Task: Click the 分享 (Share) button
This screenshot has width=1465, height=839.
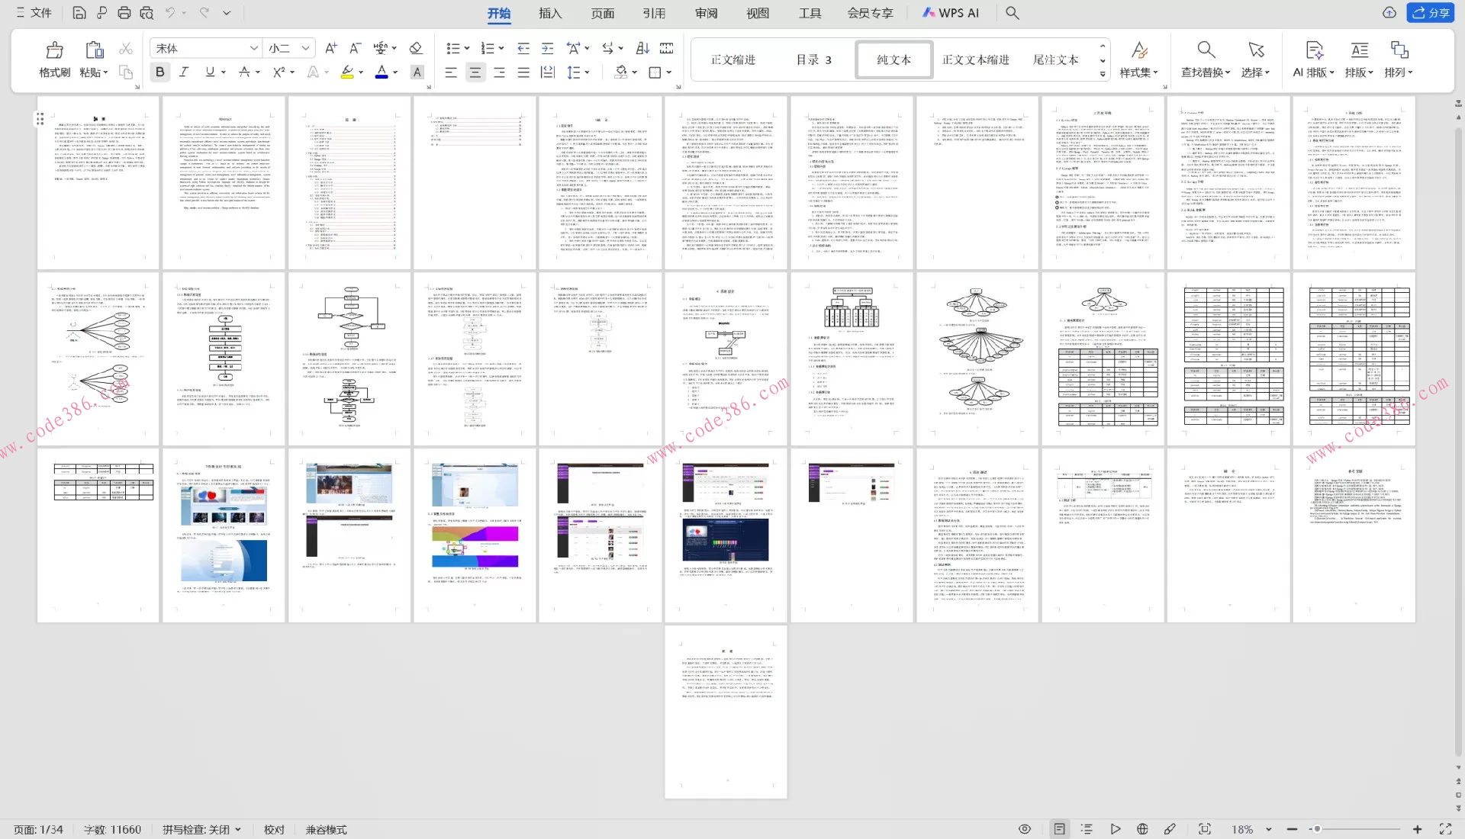Action: pyautogui.click(x=1430, y=13)
